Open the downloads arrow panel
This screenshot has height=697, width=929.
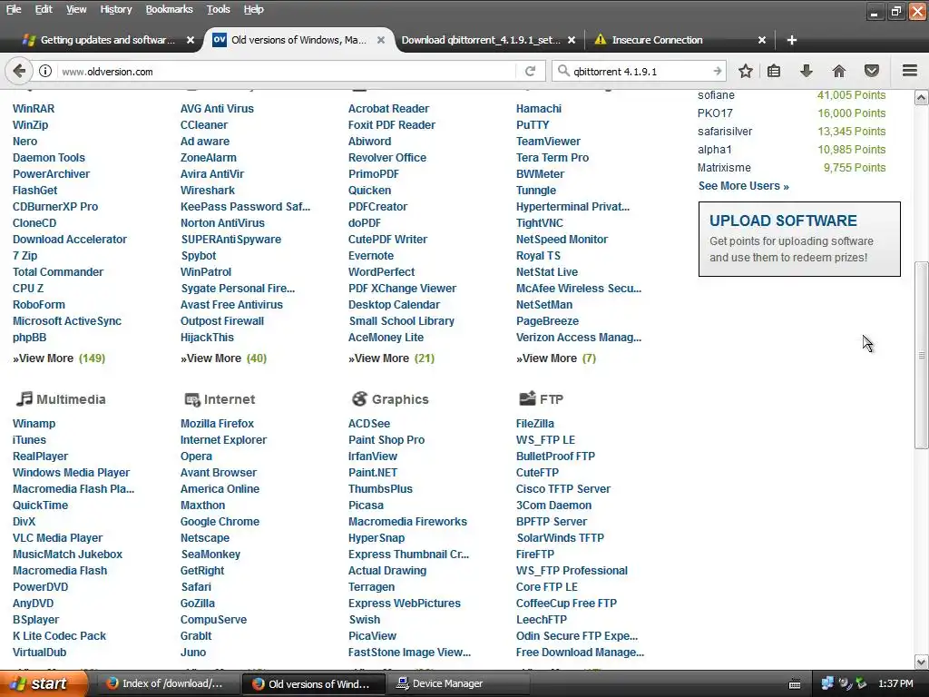click(806, 71)
